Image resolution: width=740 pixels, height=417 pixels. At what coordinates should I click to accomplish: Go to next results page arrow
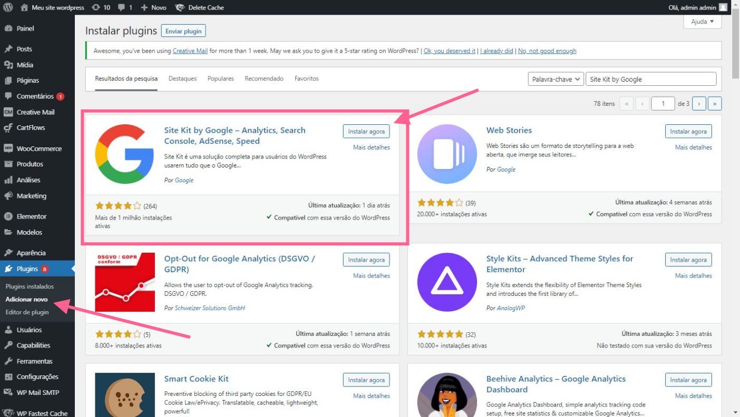coord(699,104)
